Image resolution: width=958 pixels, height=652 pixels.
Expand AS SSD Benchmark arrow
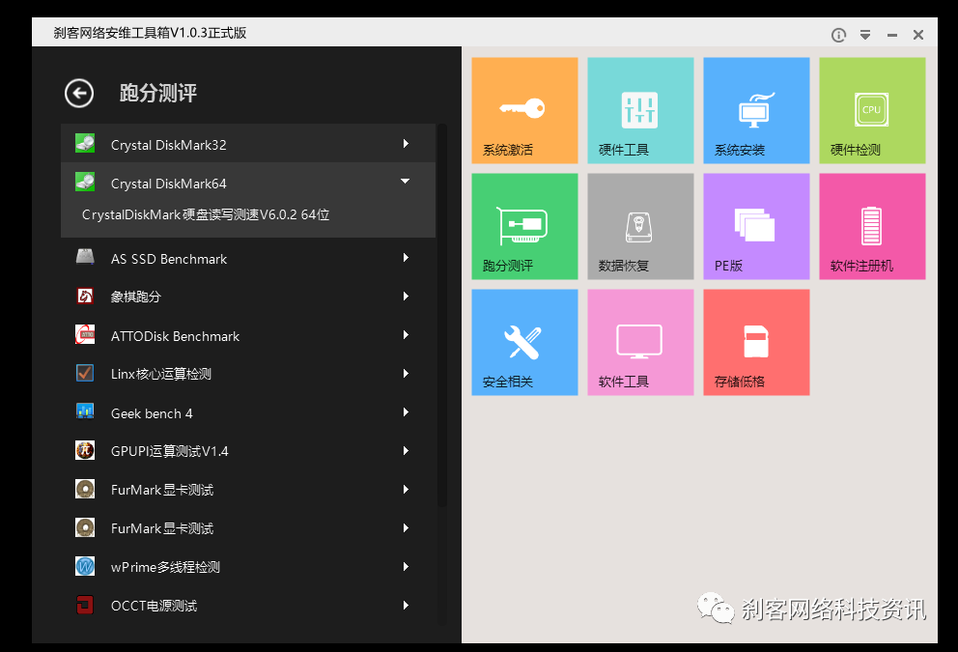pyautogui.click(x=406, y=257)
